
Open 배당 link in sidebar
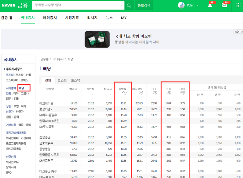pos(21,88)
